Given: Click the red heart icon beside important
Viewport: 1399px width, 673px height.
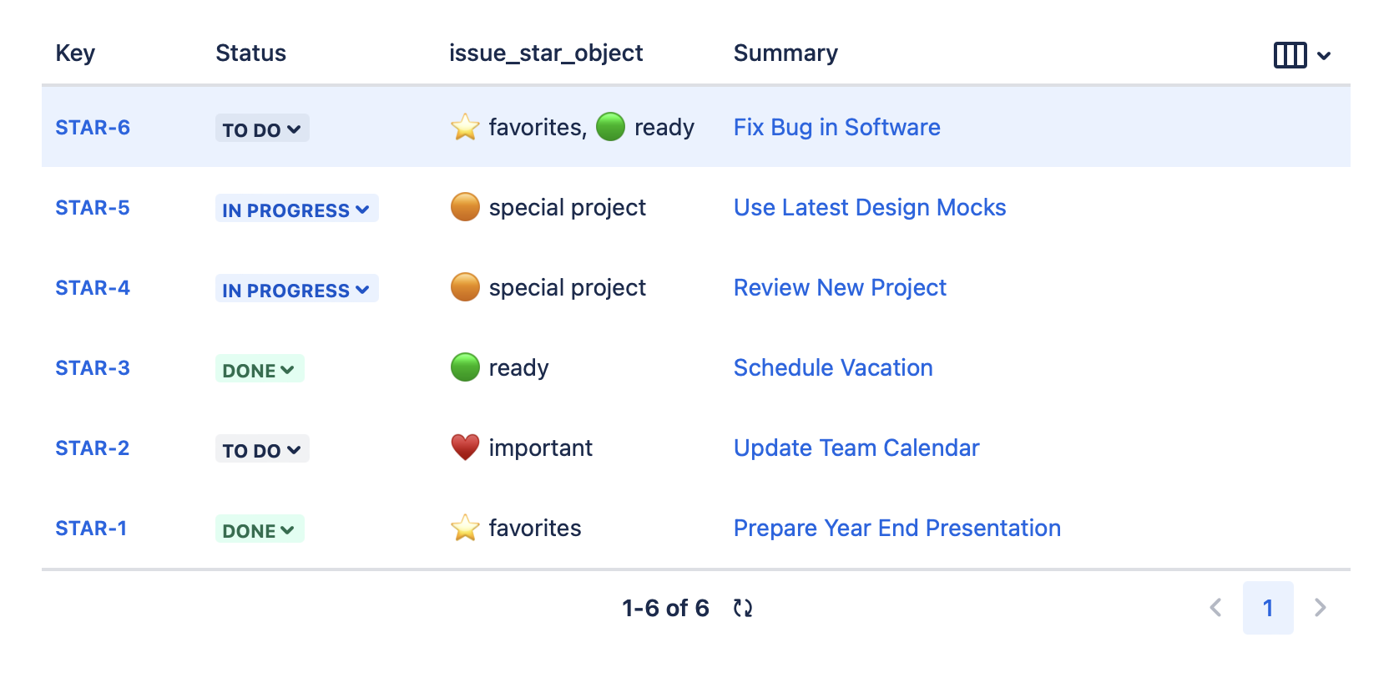Looking at the screenshot, I should (465, 448).
